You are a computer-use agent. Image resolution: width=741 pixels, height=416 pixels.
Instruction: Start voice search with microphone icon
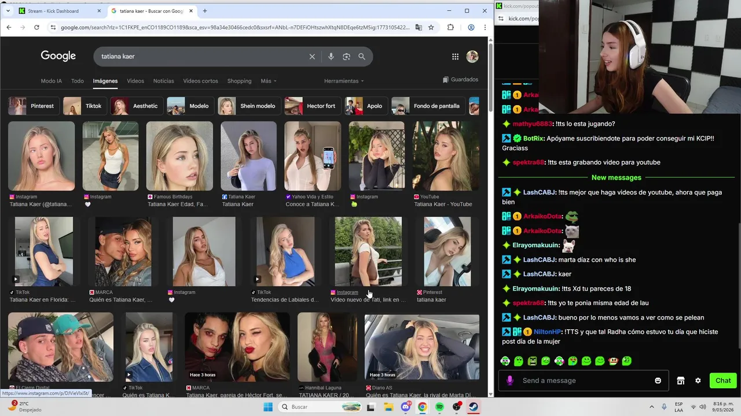pos(331,57)
